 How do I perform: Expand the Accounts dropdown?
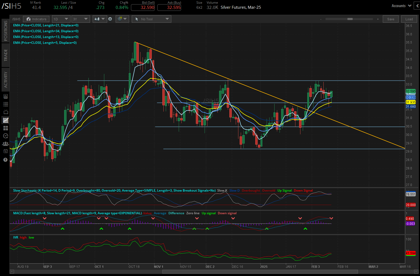coord(401,6)
